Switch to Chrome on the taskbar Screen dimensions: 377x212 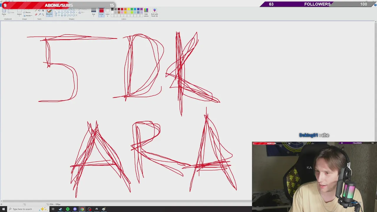pos(82,209)
